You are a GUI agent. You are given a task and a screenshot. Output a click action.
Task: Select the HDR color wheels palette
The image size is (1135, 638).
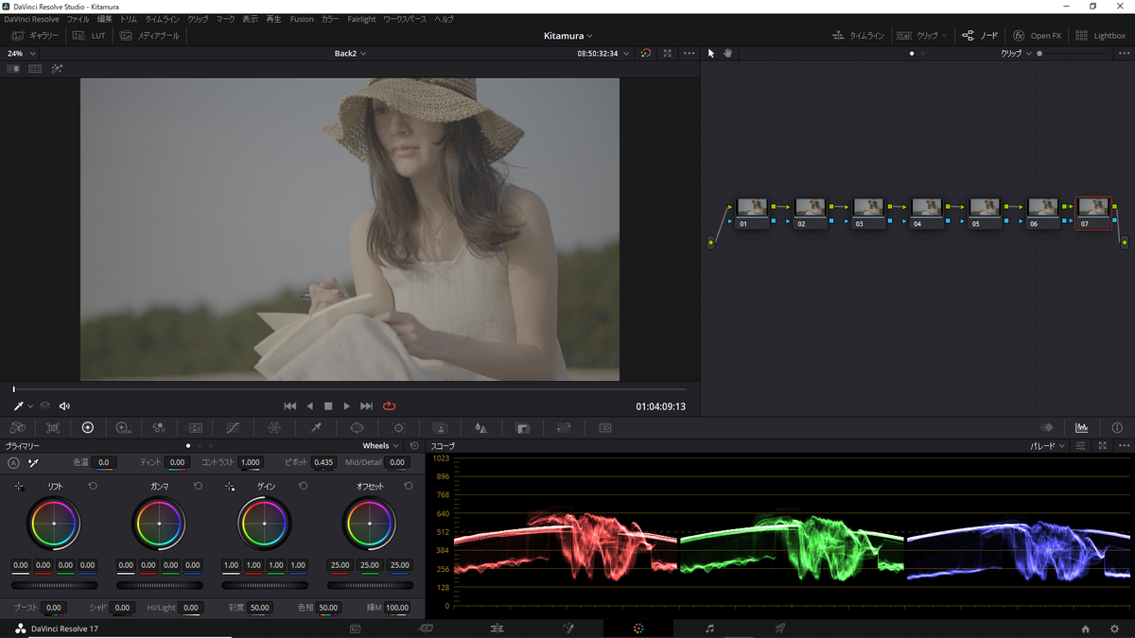pyautogui.click(x=123, y=428)
